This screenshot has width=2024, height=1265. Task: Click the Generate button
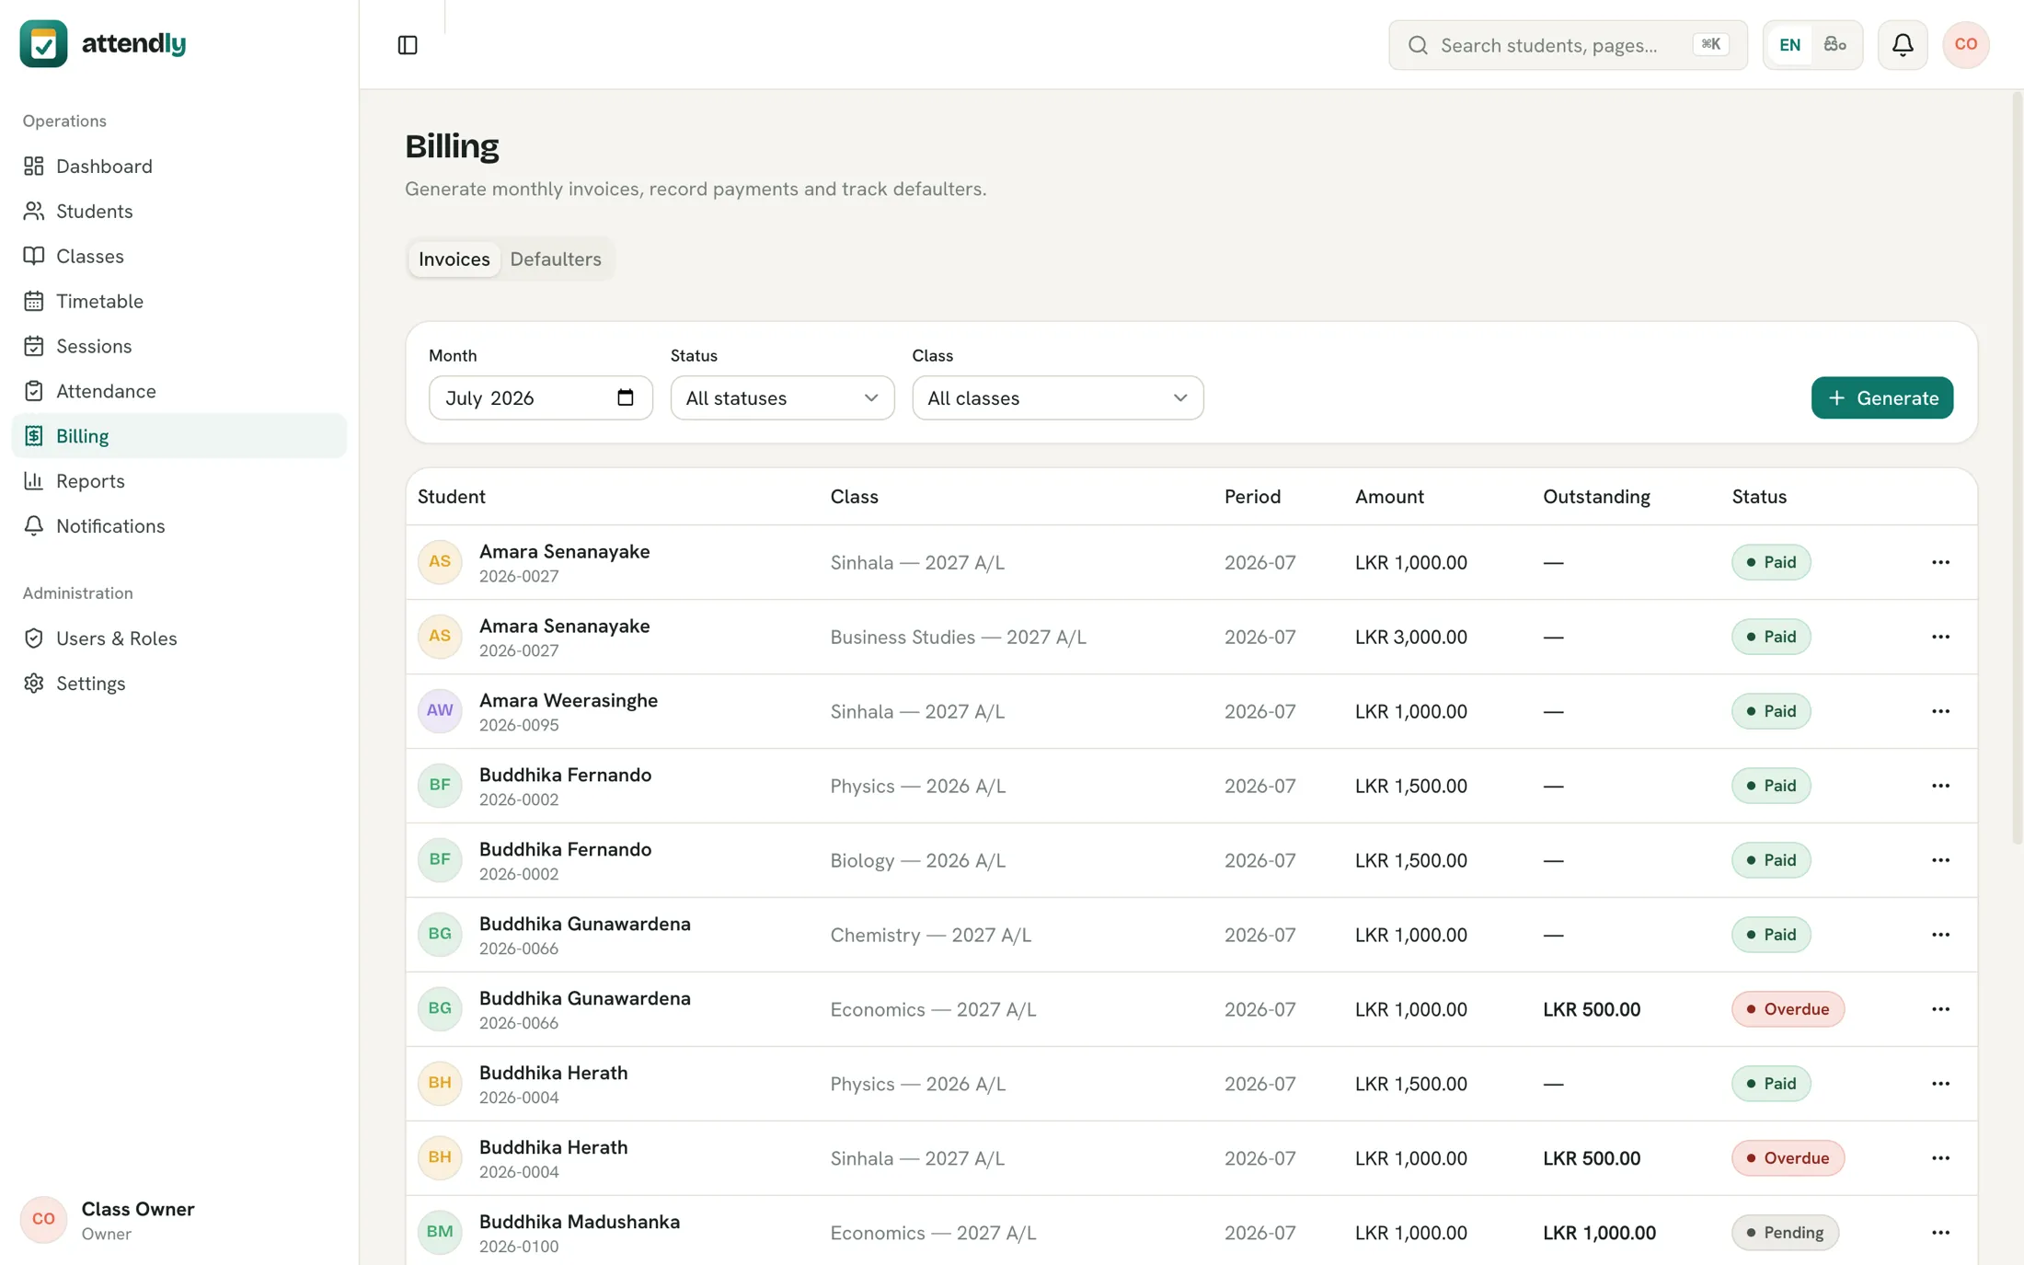pos(1881,397)
